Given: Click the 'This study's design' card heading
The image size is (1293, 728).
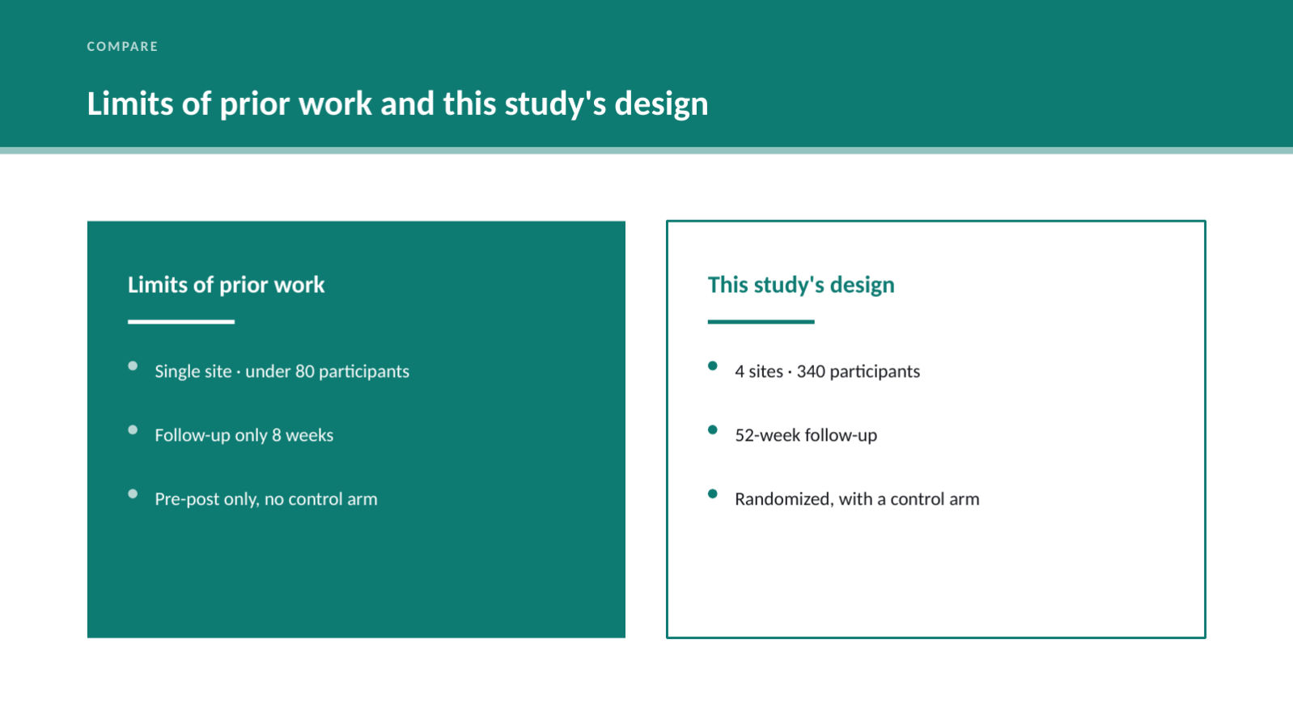Looking at the screenshot, I should tap(801, 285).
